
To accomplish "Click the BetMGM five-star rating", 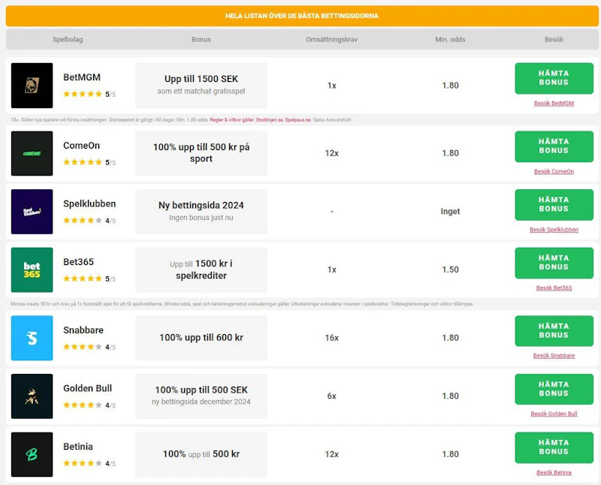I will 83,95.
